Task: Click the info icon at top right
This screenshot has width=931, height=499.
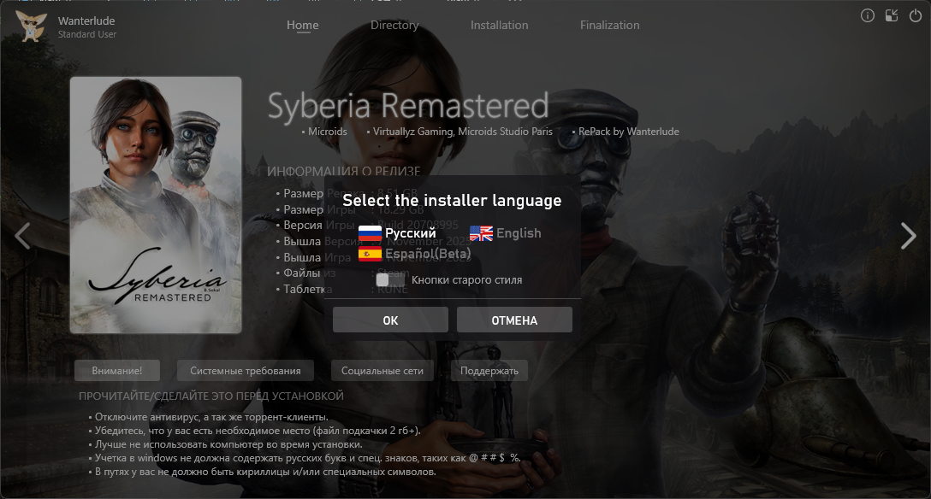Action: tap(867, 16)
